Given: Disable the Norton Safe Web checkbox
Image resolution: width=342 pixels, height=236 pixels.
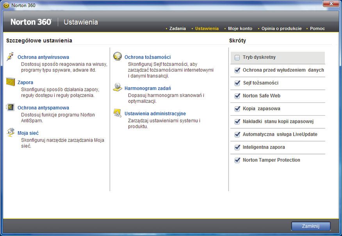Looking at the screenshot, I should pos(237,96).
